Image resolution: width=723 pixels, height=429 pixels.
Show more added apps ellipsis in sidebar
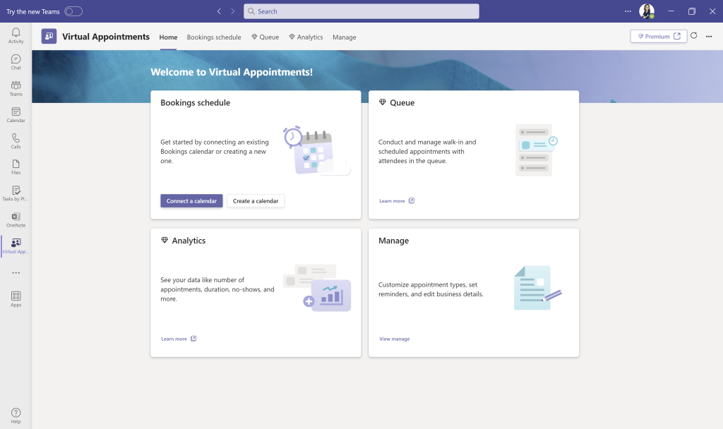pos(16,273)
